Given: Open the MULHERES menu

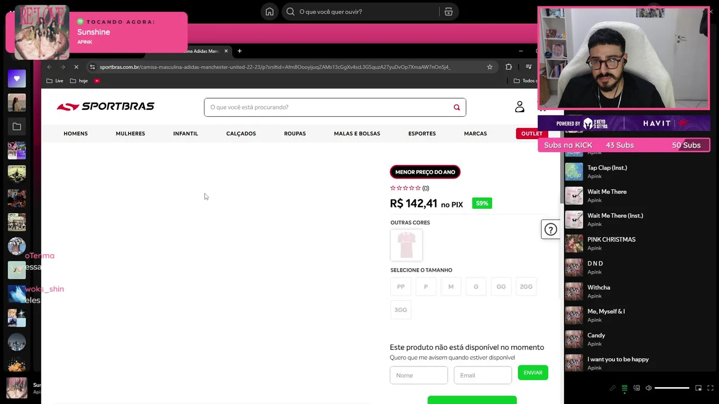Looking at the screenshot, I should click(x=130, y=134).
